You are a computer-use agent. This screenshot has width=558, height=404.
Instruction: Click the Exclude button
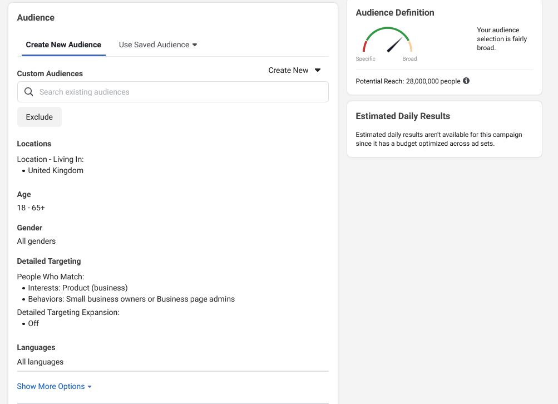pyautogui.click(x=39, y=117)
